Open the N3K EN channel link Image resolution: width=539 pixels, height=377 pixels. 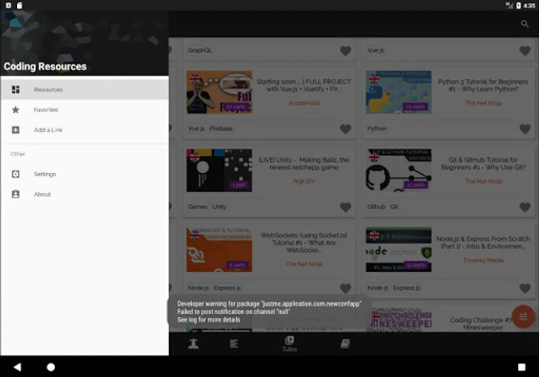tap(304, 181)
